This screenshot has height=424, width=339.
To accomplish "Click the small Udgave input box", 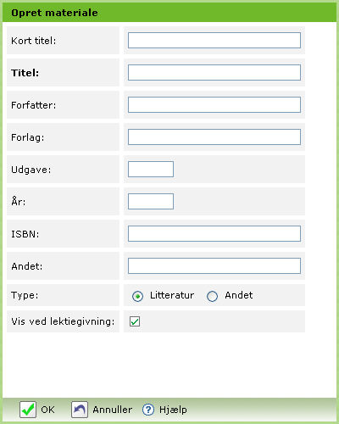I will (x=151, y=169).
